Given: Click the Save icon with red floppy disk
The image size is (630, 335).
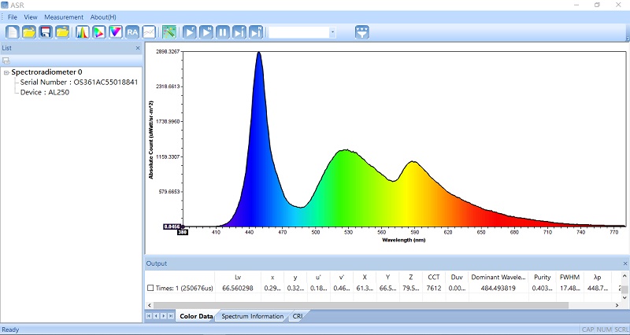Looking at the screenshot, I should click(46, 32).
